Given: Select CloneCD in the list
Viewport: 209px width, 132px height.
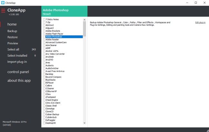Looking at the screenshot, I should (50, 112).
